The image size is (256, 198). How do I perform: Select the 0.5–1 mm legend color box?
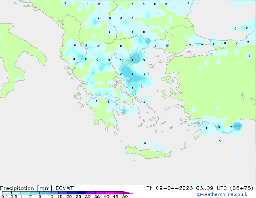coord(16,193)
